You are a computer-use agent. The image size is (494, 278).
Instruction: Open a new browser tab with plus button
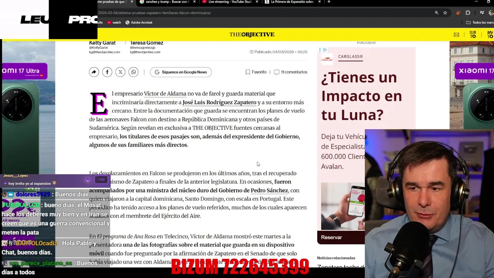329,2
